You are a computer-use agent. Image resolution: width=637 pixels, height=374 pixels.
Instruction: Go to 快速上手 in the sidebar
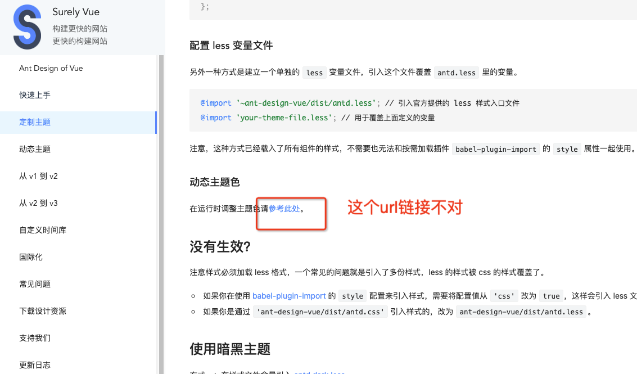pos(35,95)
